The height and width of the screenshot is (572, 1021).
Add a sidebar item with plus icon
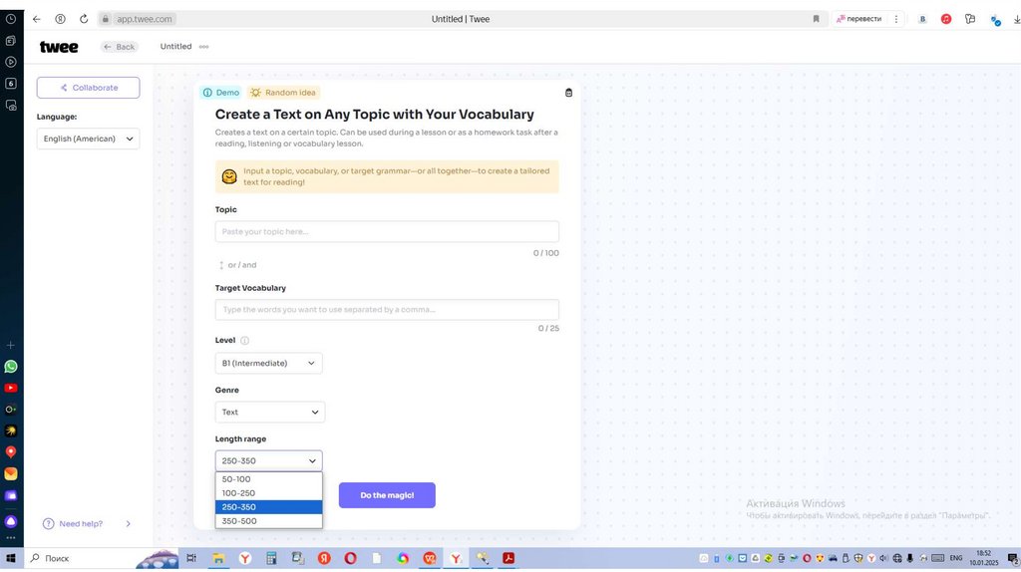[11, 346]
